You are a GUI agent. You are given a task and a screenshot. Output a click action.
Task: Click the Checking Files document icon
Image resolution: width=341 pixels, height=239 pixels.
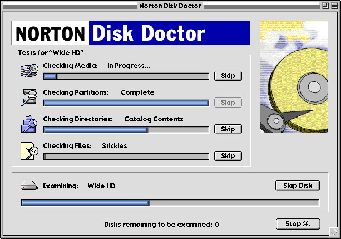pyautogui.click(x=29, y=151)
